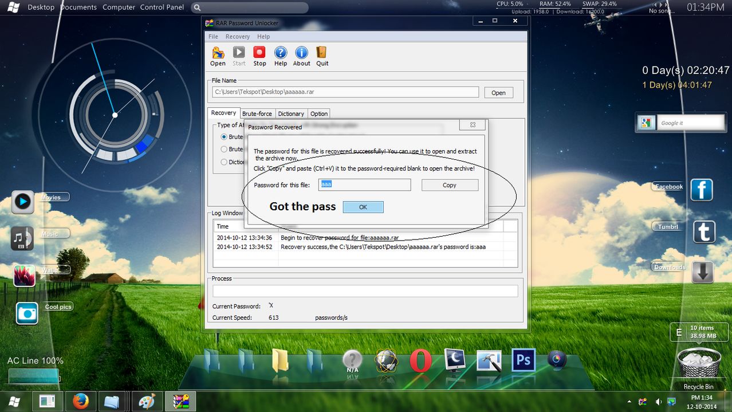The image size is (732, 412).
Task: Open the Help menu
Action: pyautogui.click(x=263, y=36)
